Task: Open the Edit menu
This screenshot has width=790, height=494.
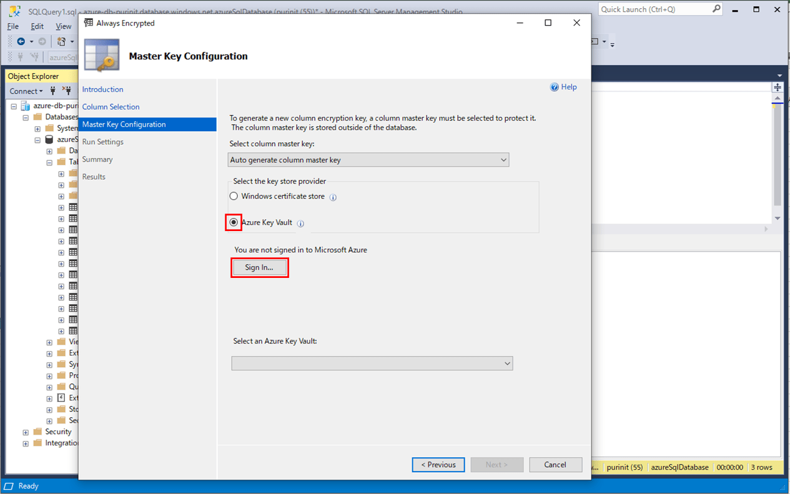Action: coord(37,26)
